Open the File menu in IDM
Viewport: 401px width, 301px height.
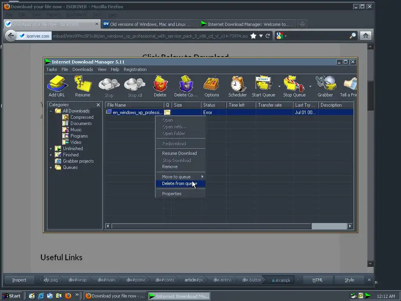click(x=65, y=69)
